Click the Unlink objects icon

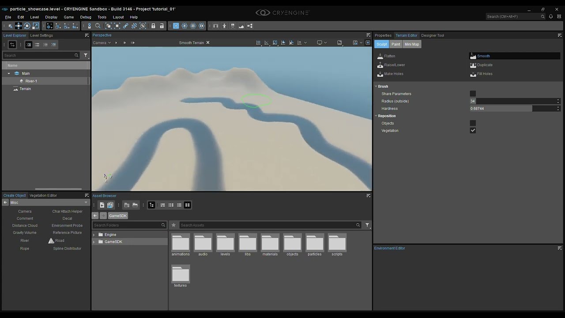134,26
